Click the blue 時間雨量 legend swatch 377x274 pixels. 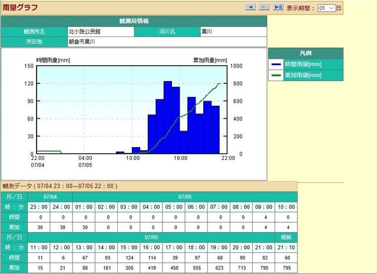click(276, 64)
